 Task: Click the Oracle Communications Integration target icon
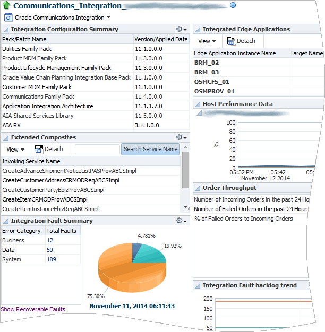tap(8, 18)
